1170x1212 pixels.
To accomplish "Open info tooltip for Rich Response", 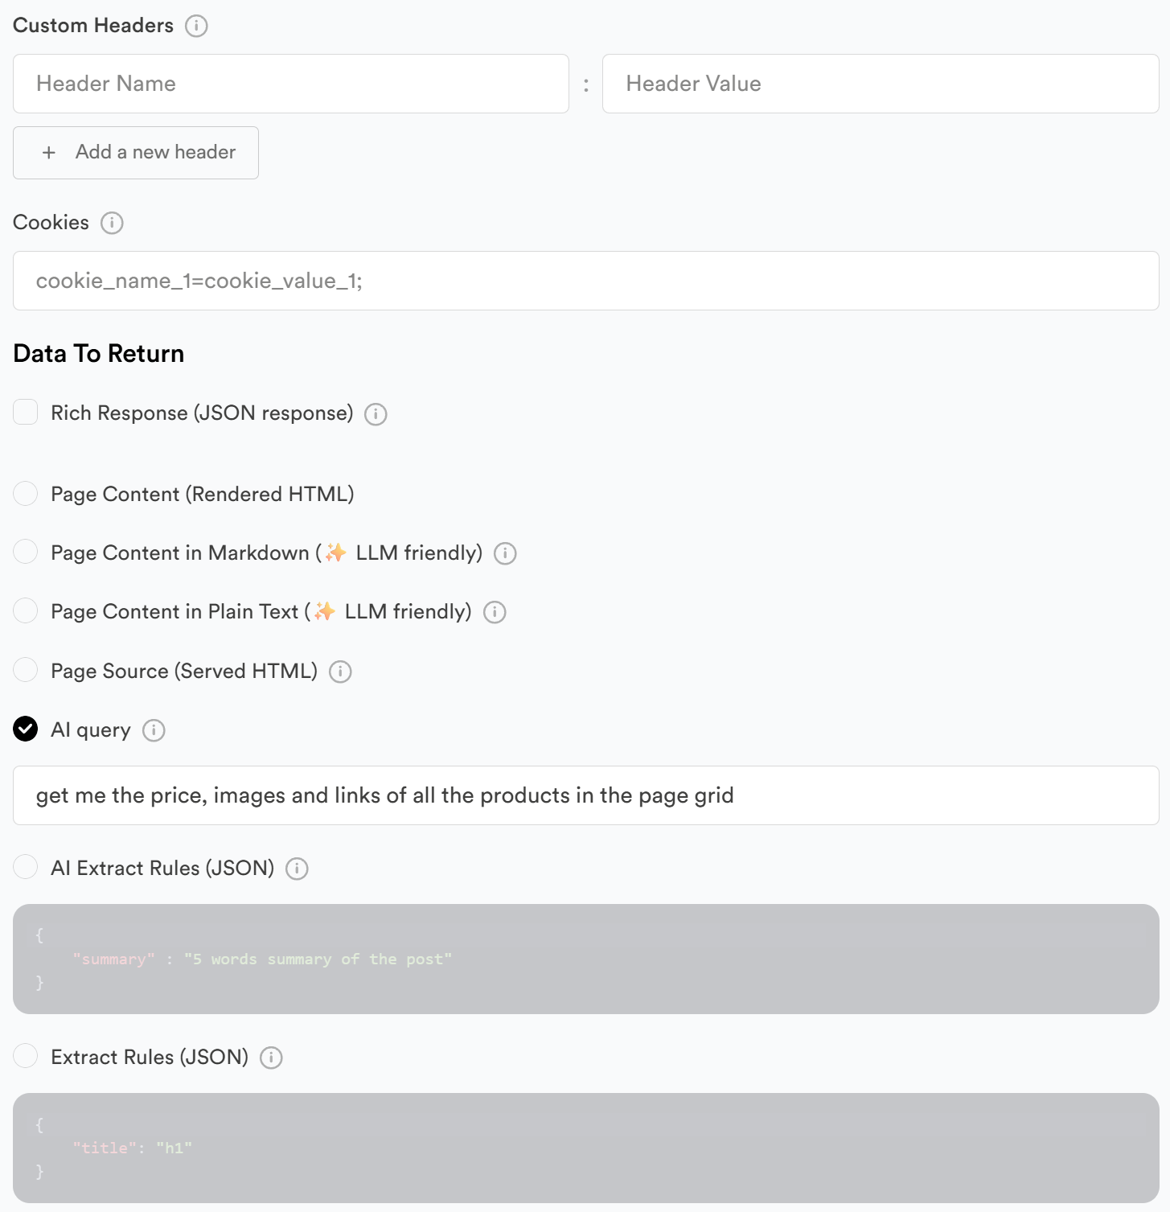I will pyautogui.click(x=376, y=414).
